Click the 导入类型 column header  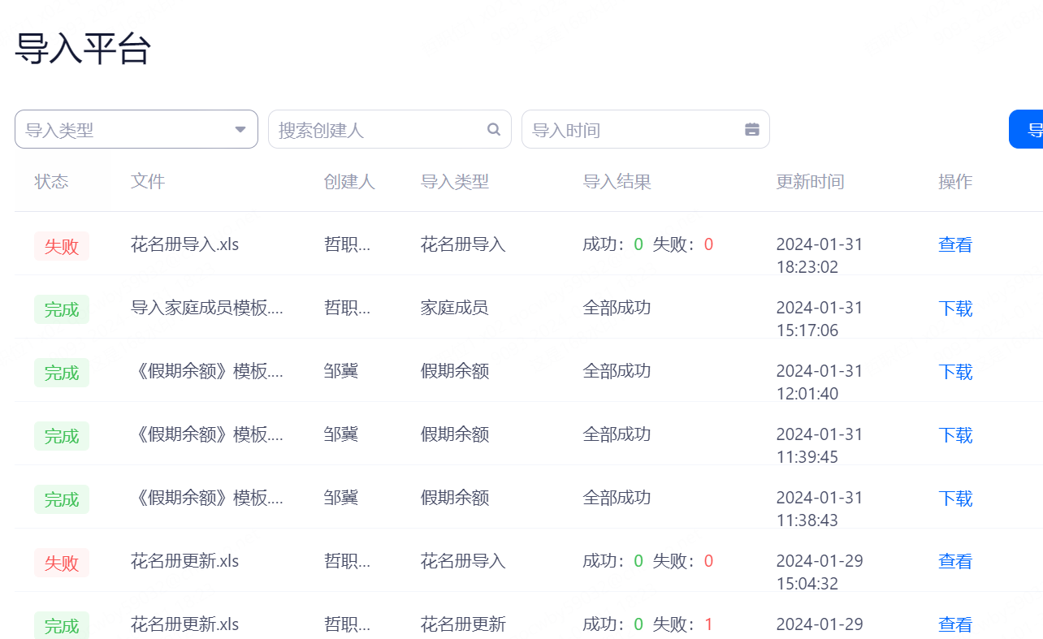455,181
